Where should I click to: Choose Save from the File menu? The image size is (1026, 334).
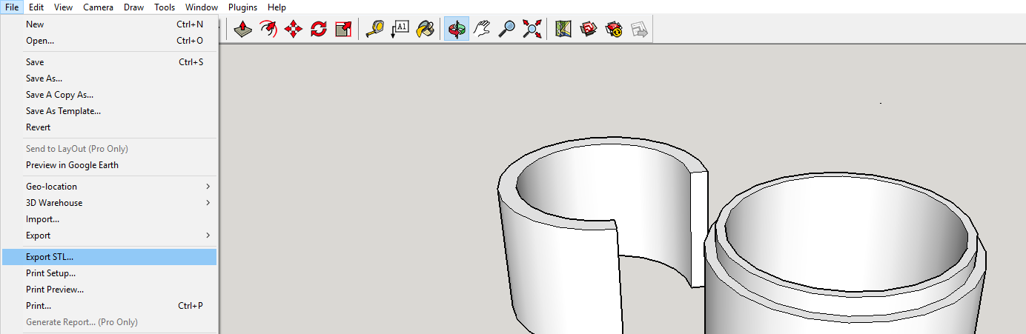(110, 62)
